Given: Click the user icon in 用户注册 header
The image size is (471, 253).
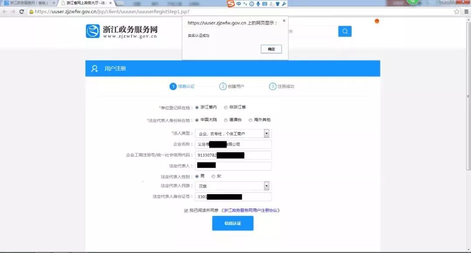Looking at the screenshot, I should [x=95, y=69].
